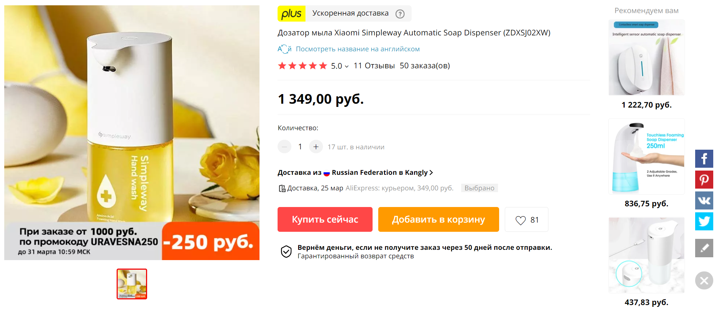
Task: Select the soap dispenser thumbnail image
Action: [132, 284]
